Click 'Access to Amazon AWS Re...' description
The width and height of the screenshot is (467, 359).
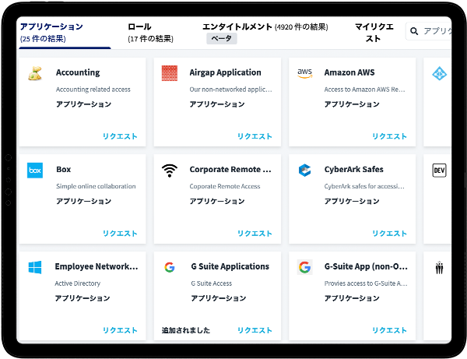tap(364, 90)
